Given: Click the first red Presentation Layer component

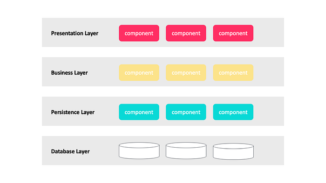Looking at the screenshot, I should click(x=139, y=33).
